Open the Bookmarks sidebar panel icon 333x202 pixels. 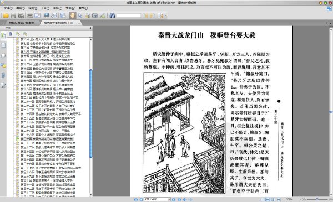click(x=4, y=35)
